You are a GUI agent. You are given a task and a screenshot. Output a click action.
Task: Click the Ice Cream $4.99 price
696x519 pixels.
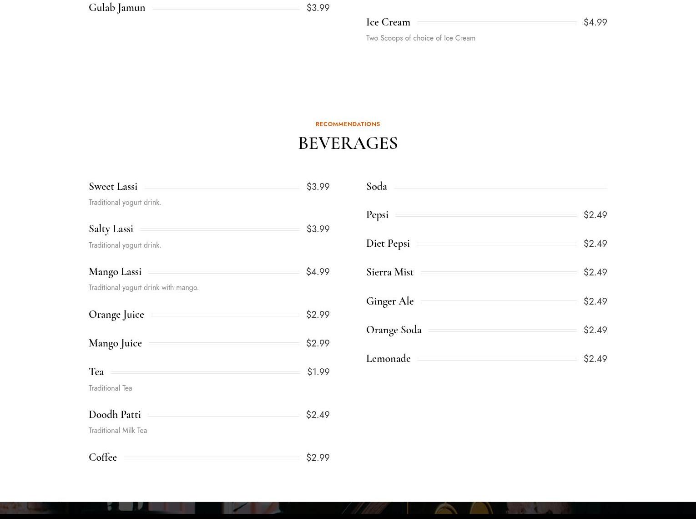(x=595, y=22)
